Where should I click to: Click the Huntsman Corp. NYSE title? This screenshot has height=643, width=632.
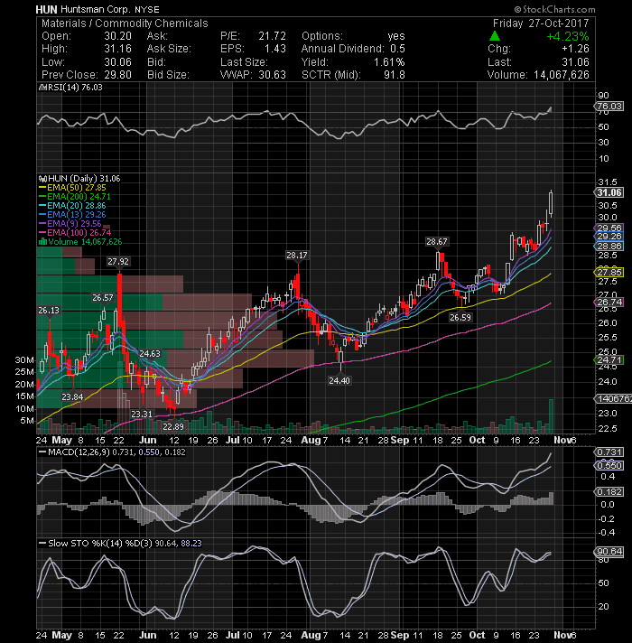[110, 9]
